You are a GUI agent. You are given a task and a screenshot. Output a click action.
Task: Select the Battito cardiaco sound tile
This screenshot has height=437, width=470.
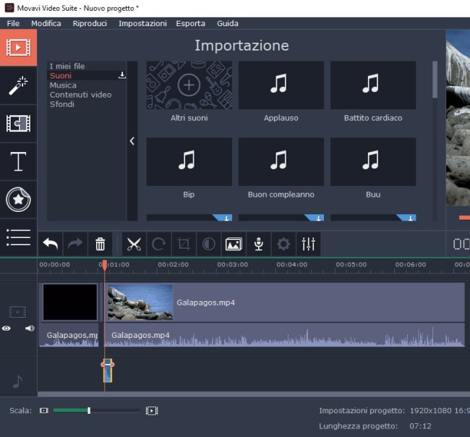[x=373, y=85]
